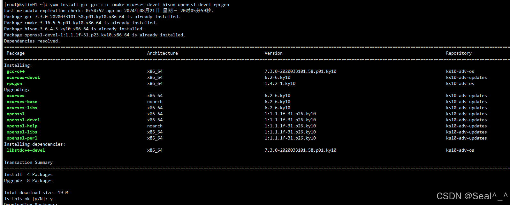Click the 'Upgrading:' section label

point(17,90)
